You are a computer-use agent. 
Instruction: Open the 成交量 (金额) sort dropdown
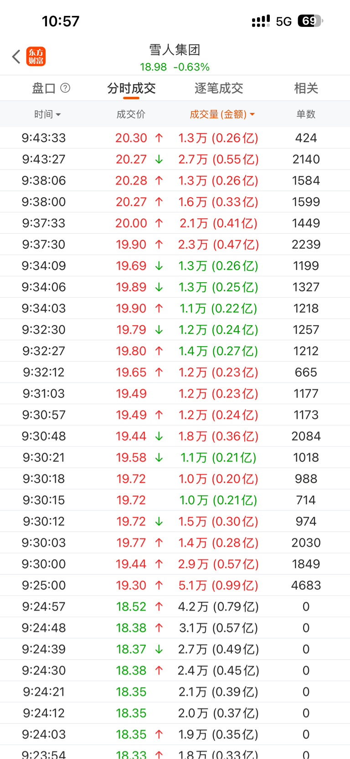pos(222,114)
